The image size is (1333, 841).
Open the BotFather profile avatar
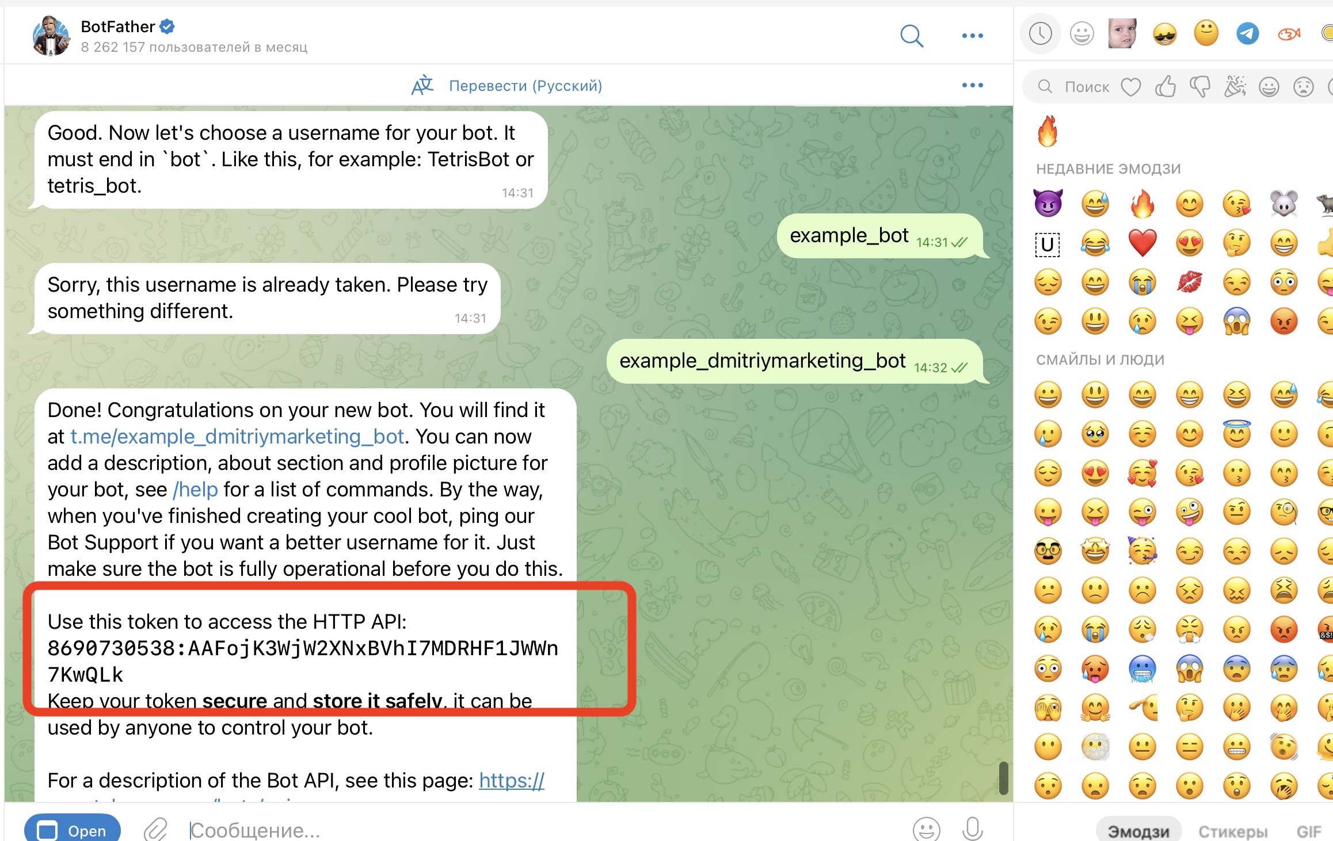(51, 36)
